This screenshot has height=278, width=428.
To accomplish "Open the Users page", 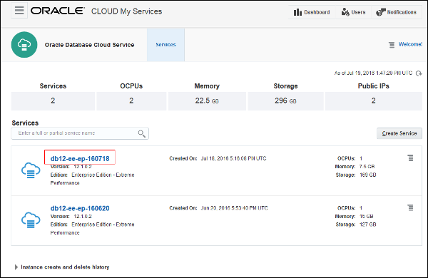I will (353, 12).
